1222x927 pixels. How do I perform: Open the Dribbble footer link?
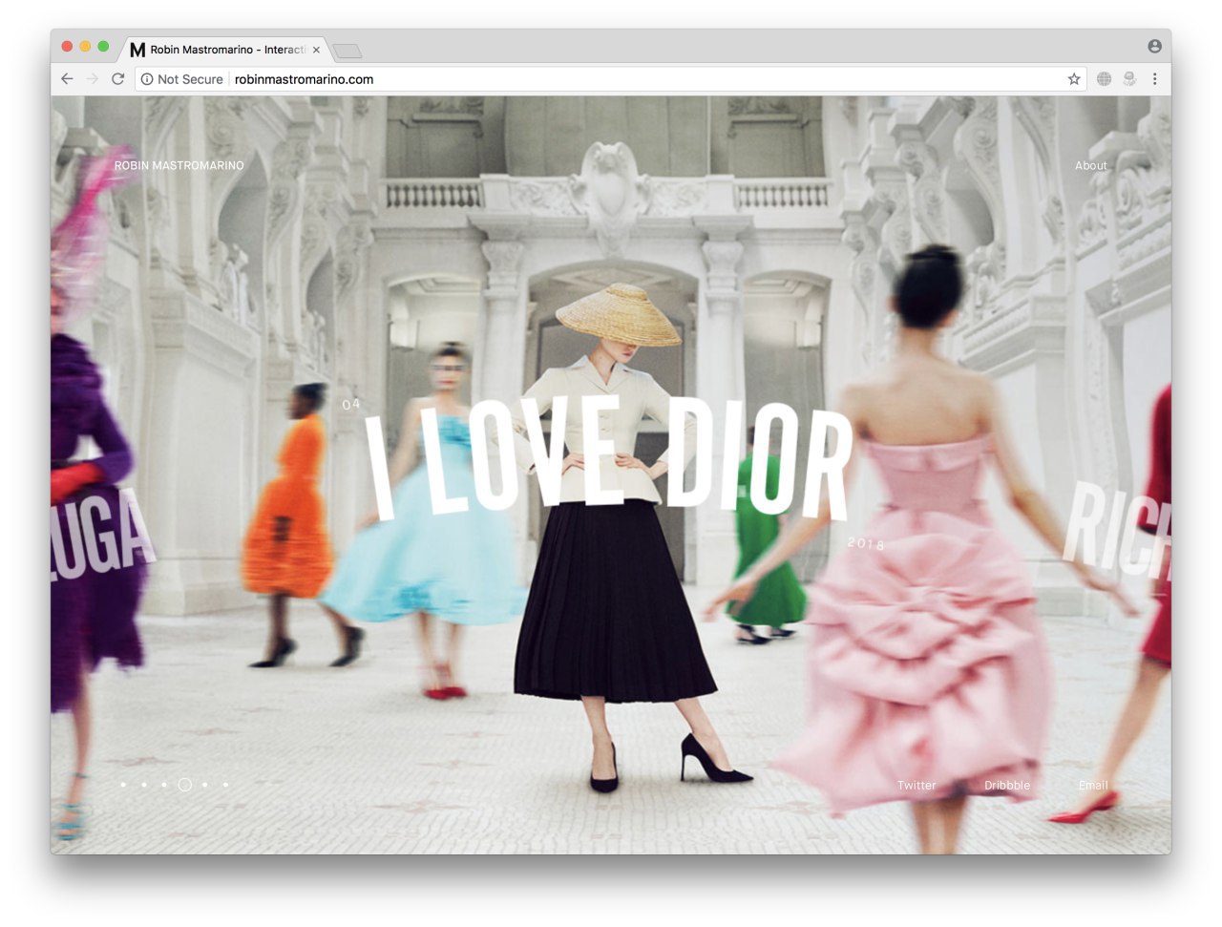[x=1007, y=786]
